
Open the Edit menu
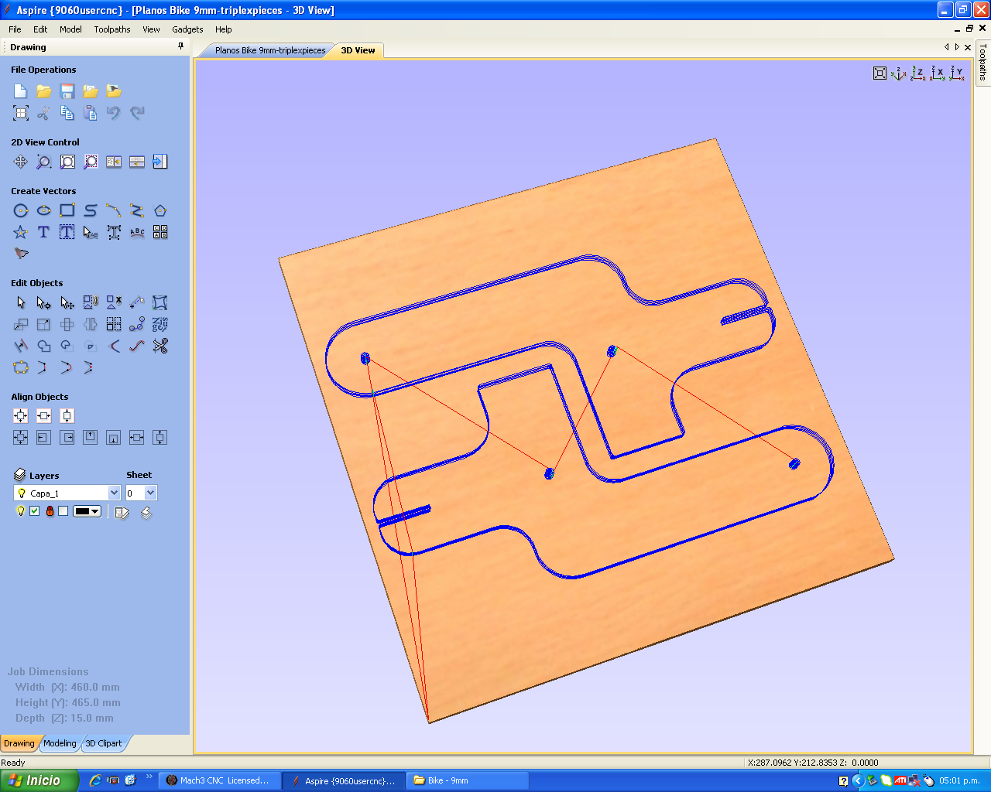[x=40, y=29]
